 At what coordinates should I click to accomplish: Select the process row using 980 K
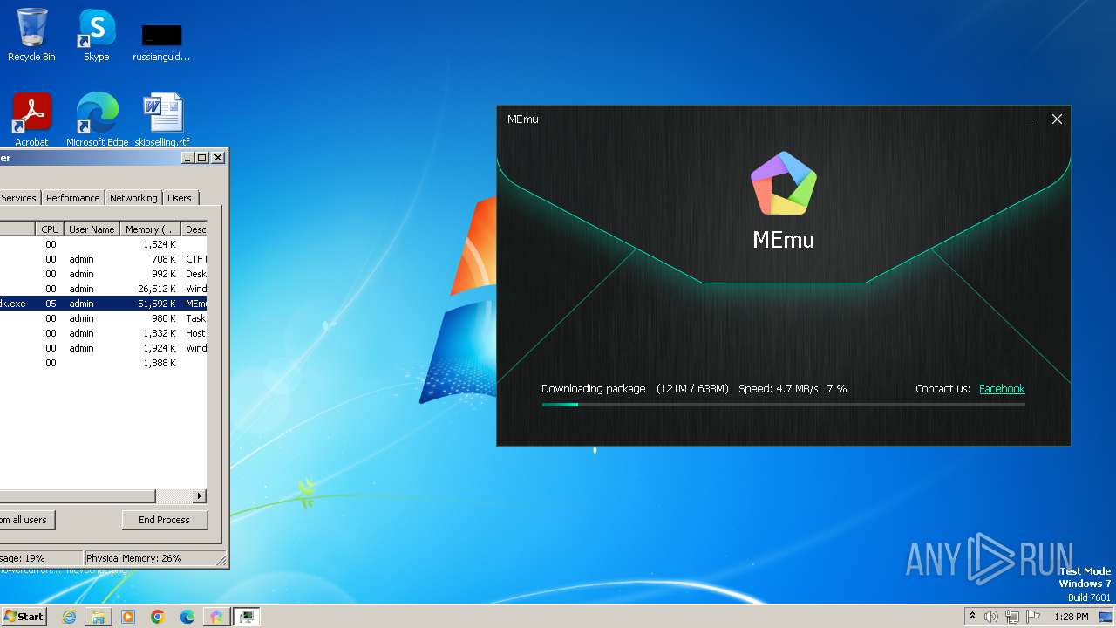point(103,318)
